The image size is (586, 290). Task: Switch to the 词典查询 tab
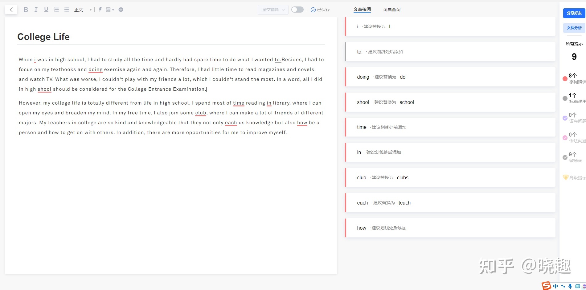pos(392,10)
